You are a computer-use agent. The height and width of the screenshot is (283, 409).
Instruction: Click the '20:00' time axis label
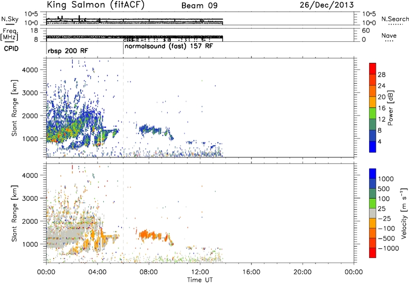[303, 272]
